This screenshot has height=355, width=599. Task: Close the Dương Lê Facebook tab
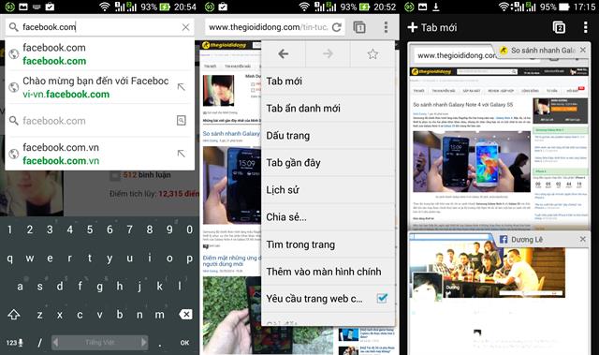(x=582, y=239)
